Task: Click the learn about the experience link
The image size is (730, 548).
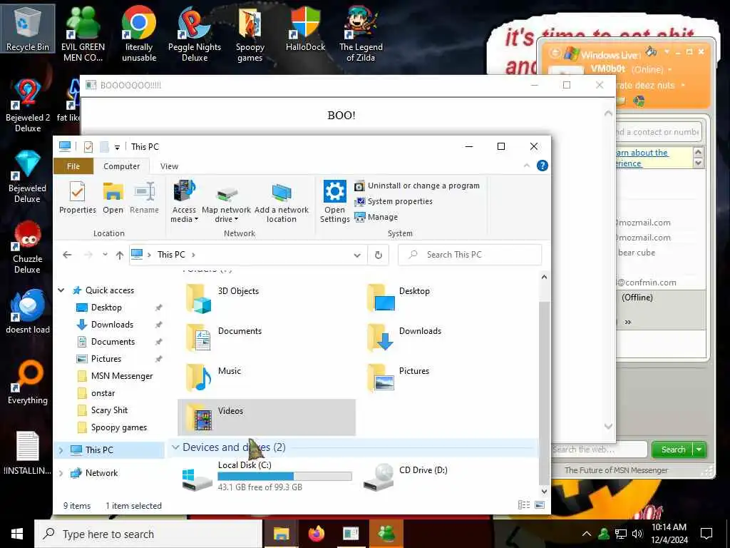Action: pyautogui.click(x=642, y=158)
